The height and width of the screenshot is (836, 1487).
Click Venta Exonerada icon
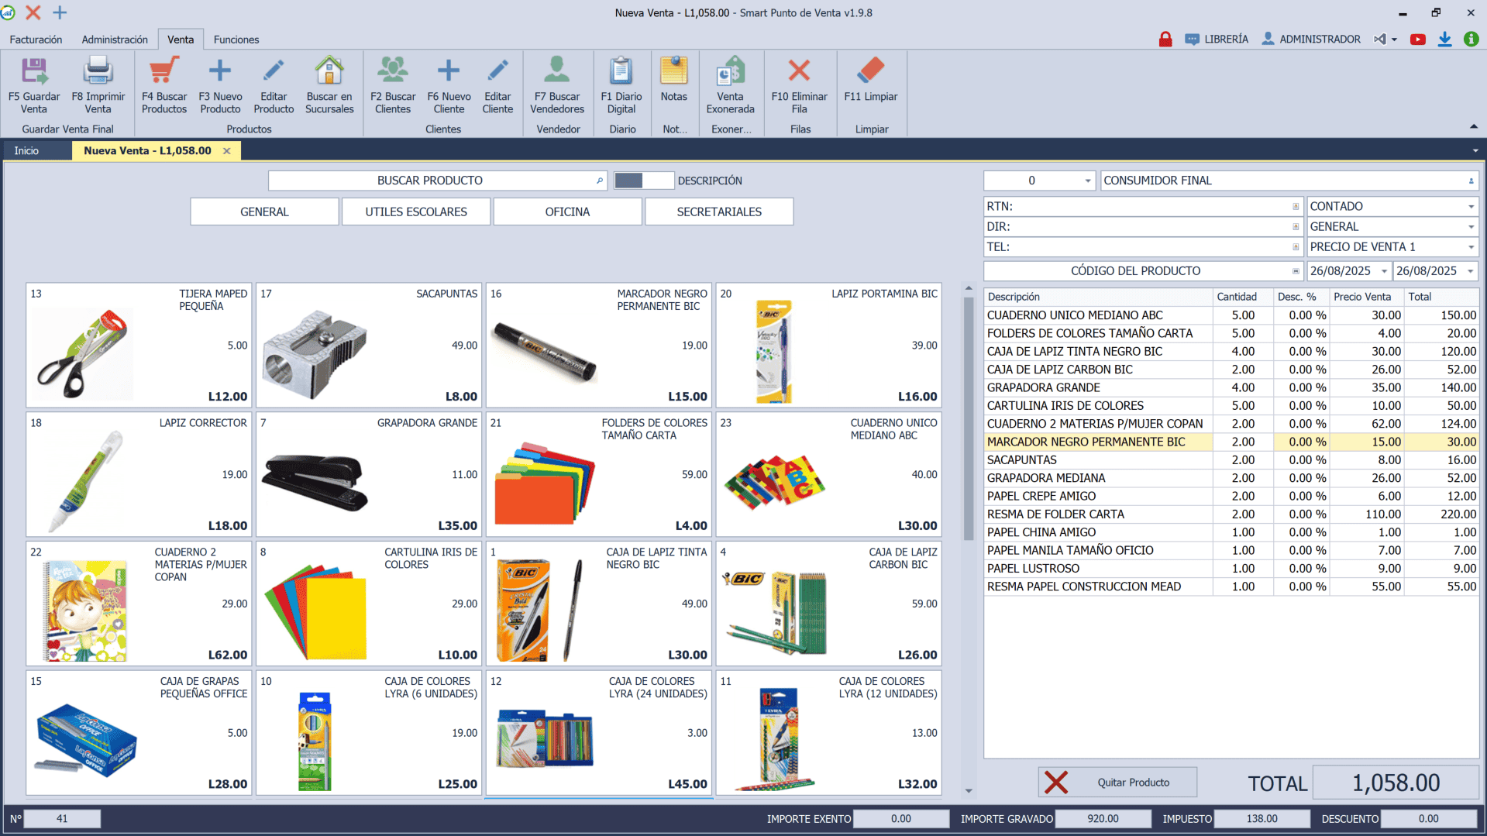730,71
